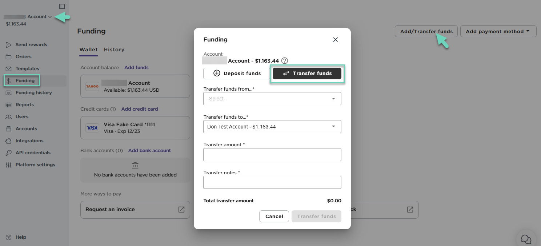This screenshot has width=541, height=246.
Task: Open the Transfer funds to dropdown
Action: [x=272, y=127]
